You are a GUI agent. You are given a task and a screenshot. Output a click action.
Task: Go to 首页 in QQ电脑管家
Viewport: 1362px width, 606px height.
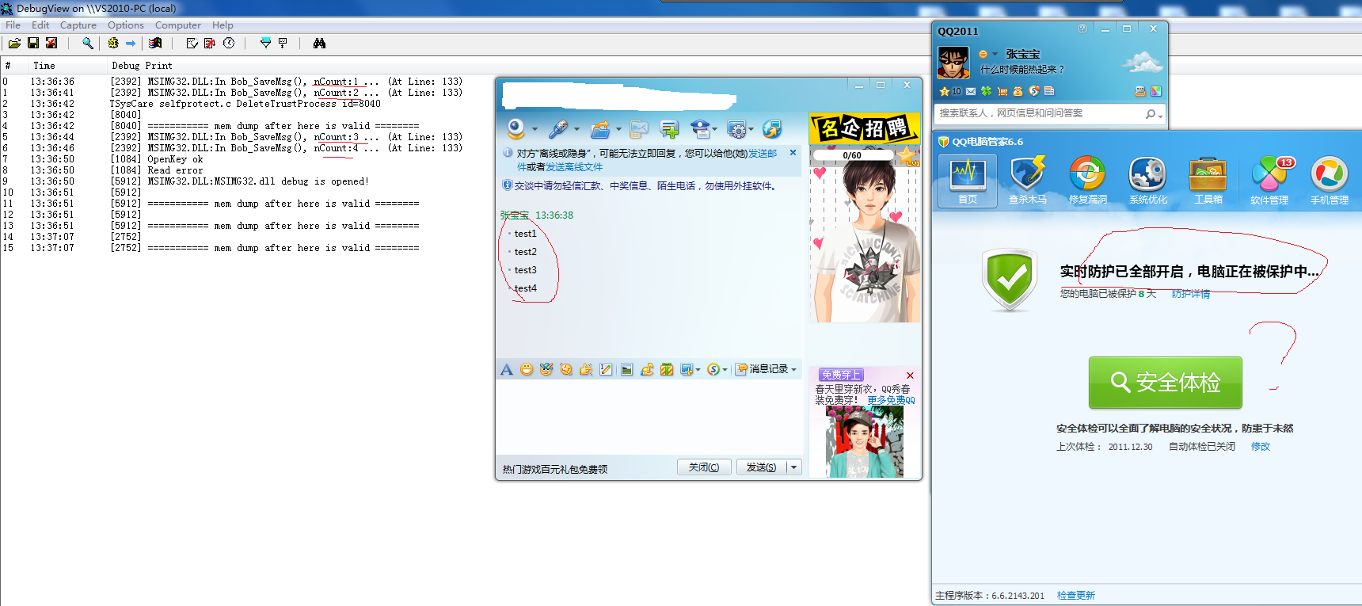pos(968,181)
